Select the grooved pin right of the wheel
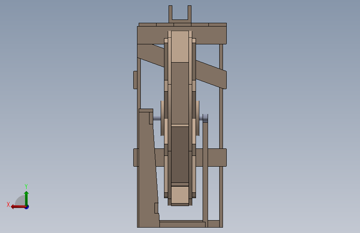Screen dimensions: 360x233 click(x=205, y=118)
